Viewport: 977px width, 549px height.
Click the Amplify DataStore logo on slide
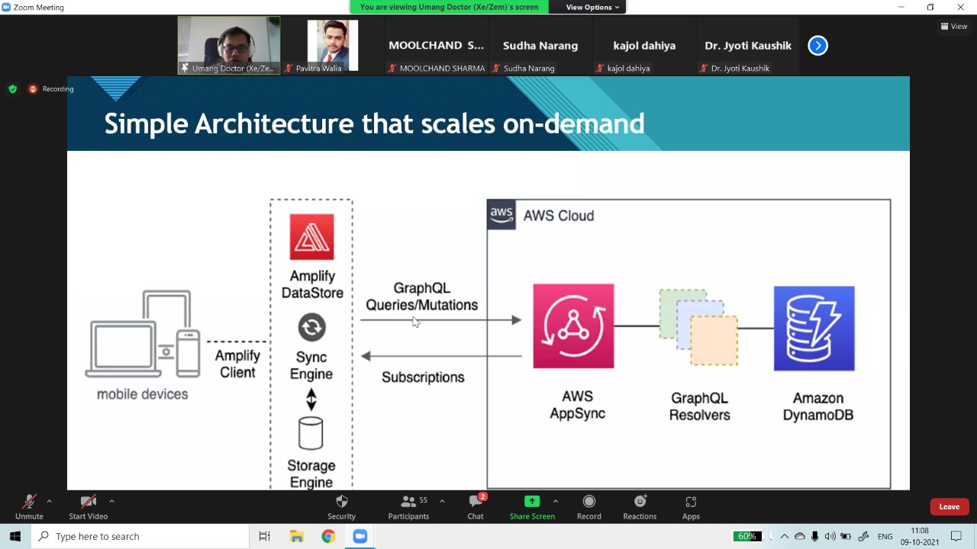click(311, 237)
